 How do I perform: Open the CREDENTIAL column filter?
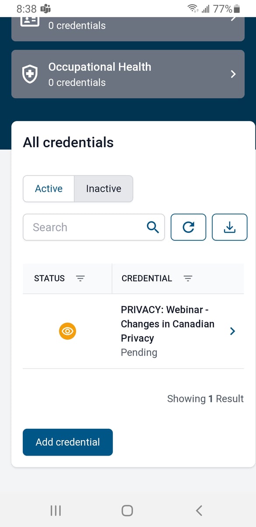[x=188, y=278]
